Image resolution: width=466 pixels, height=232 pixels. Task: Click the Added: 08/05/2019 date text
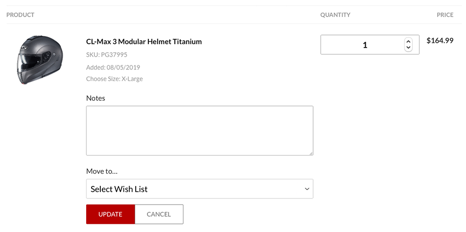[113, 67]
